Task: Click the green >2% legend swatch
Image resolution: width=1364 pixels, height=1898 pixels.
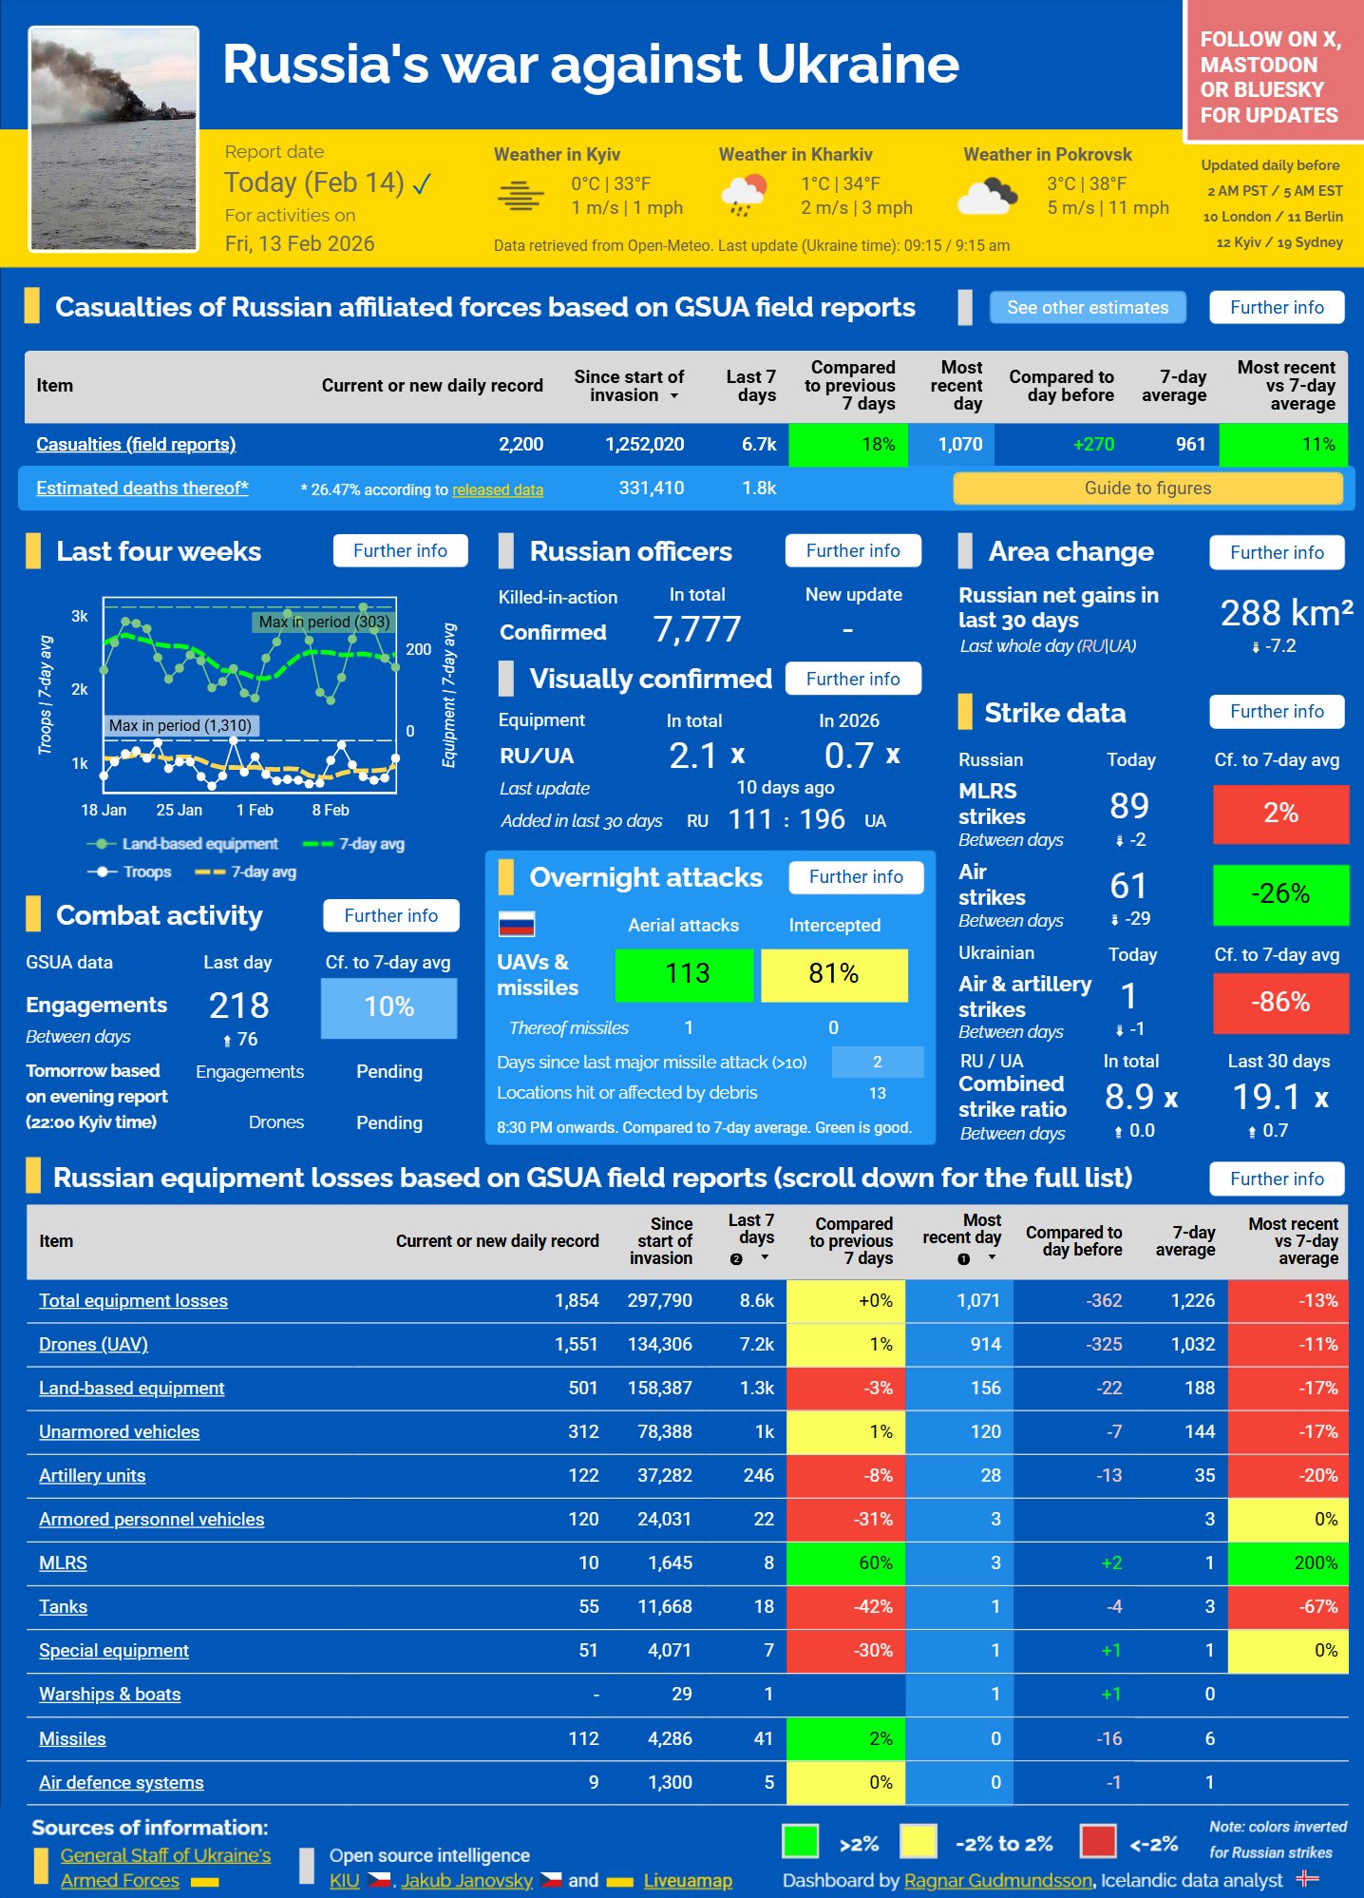Action: point(800,1842)
